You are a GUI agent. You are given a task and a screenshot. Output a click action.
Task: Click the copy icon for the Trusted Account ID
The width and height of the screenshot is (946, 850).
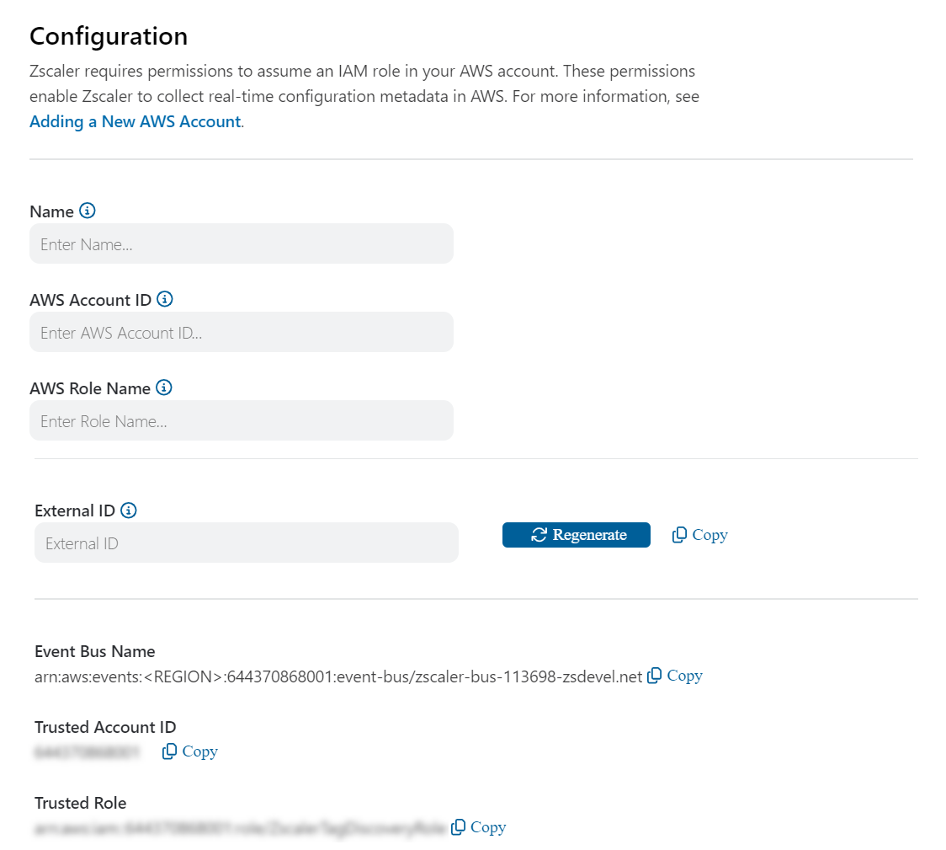[x=168, y=751]
